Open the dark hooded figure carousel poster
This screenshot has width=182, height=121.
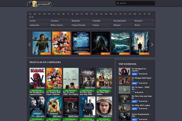point(101,43)
